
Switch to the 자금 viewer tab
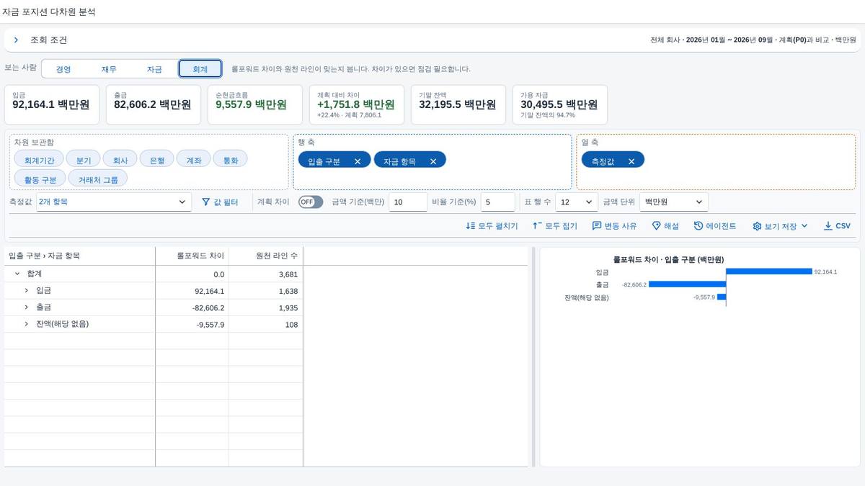pos(154,69)
